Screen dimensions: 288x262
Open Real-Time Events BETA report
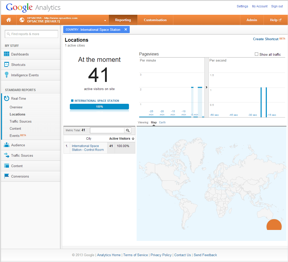coord(18,136)
